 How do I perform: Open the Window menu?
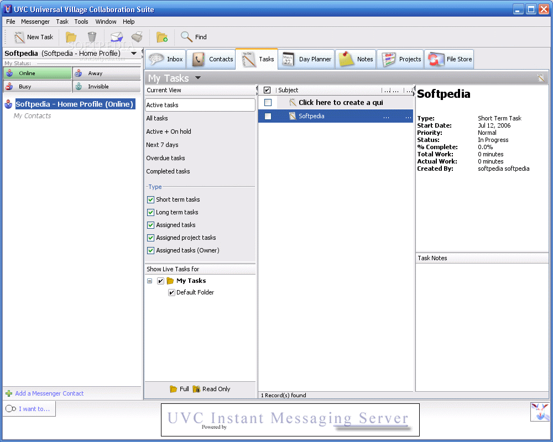[106, 22]
